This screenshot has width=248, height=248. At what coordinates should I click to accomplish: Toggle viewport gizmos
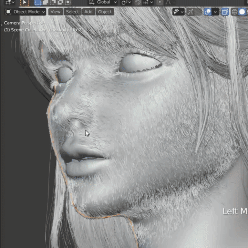[190, 12]
